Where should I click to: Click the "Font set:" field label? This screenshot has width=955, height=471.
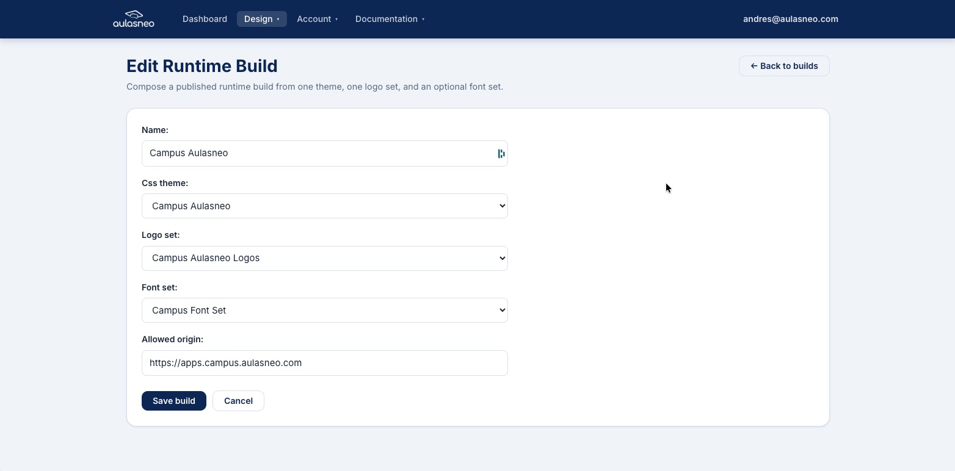159,287
